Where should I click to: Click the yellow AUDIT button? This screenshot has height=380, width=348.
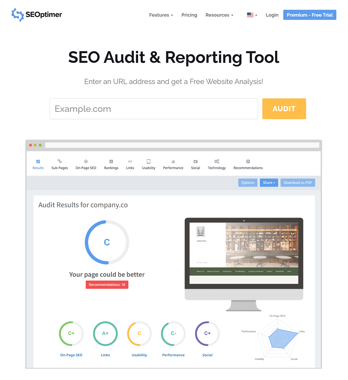(x=284, y=109)
